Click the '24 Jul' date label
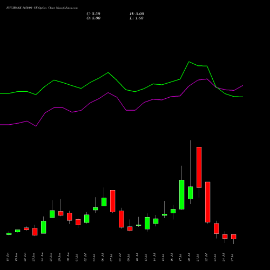This screenshot has width=270, height=270. pos(224,257)
